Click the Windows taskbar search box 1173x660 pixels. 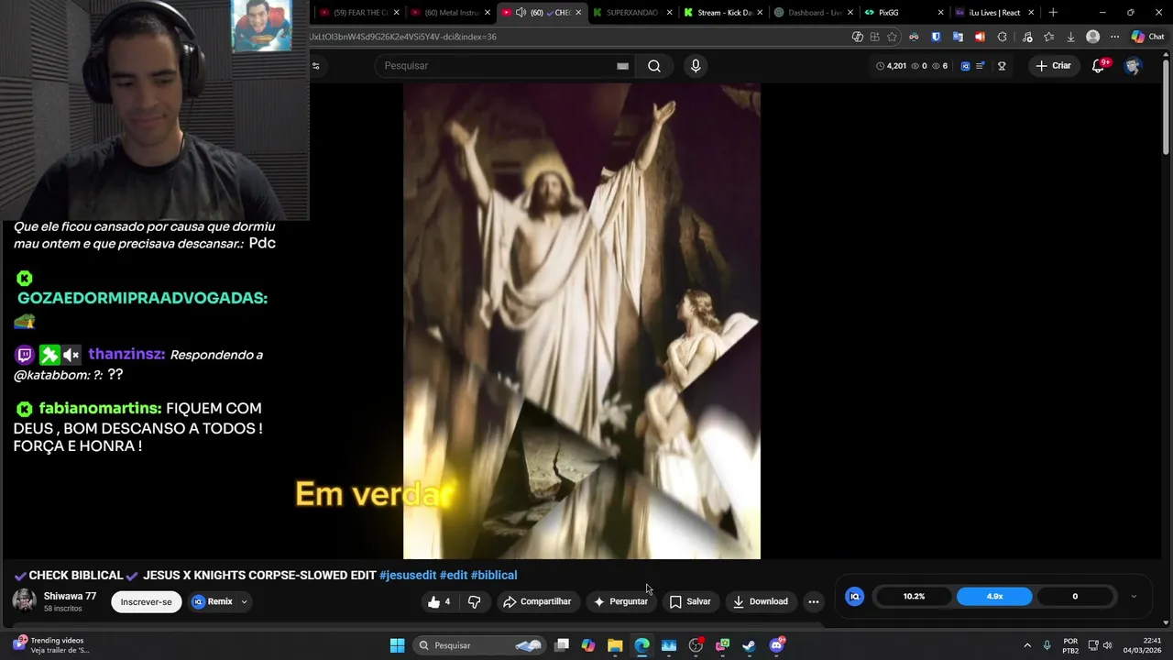click(478, 645)
